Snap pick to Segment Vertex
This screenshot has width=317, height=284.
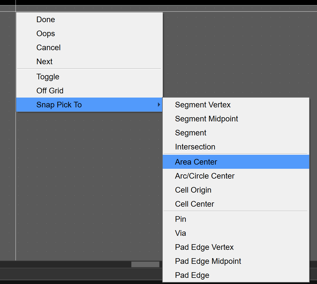point(203,105)
